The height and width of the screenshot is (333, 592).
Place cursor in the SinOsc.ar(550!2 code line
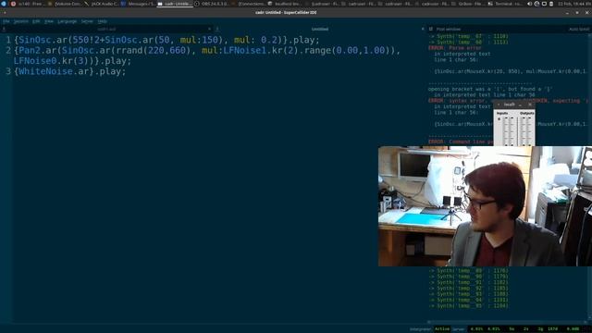pos(166,40)
